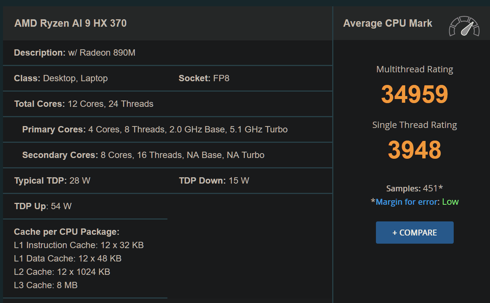The height and width of the screenshot is (303, 490).
Task: Select the Description w/ Radeon 890M row
Action: coord(167,53)
